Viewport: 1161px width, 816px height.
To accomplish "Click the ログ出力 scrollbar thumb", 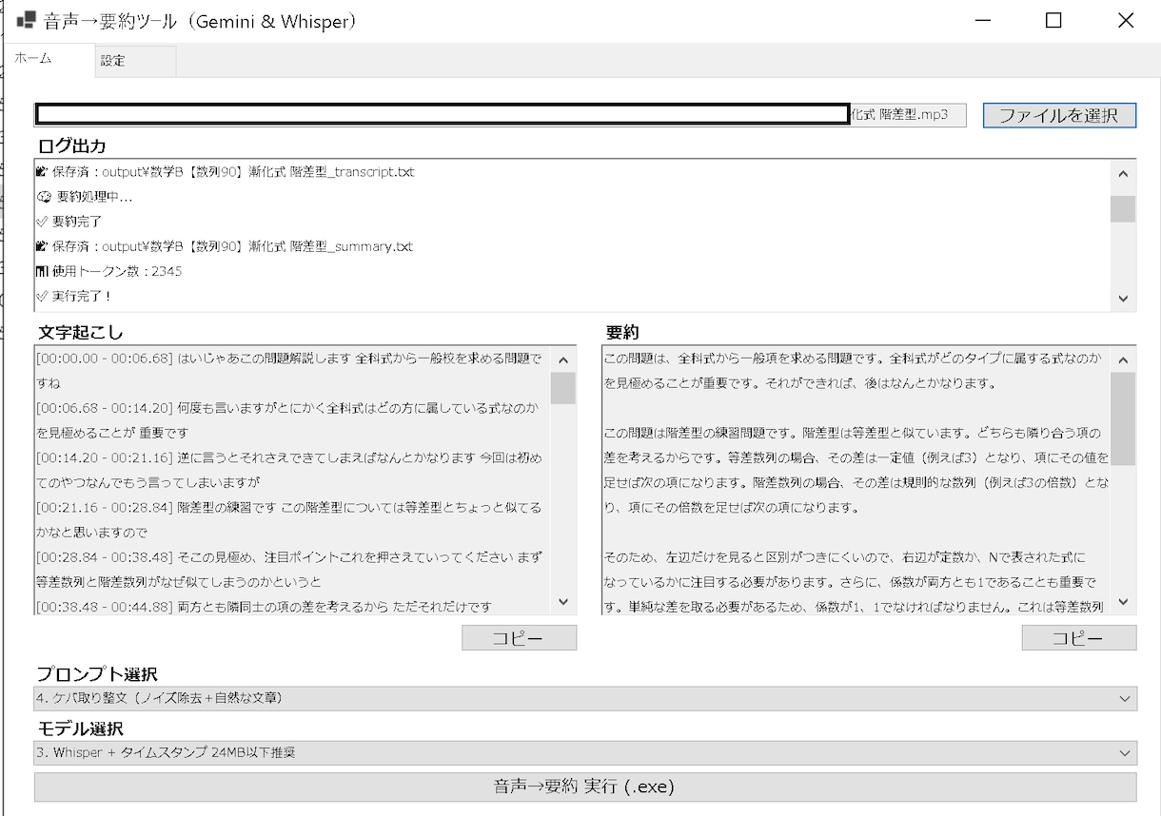I will [1123, 209].
